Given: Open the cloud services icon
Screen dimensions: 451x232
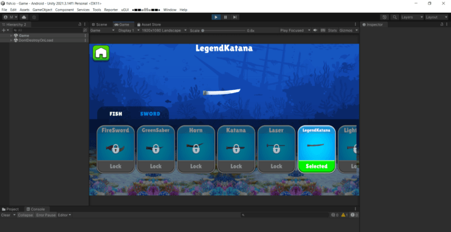Looking at the screenshot, I should pos(24,17).
